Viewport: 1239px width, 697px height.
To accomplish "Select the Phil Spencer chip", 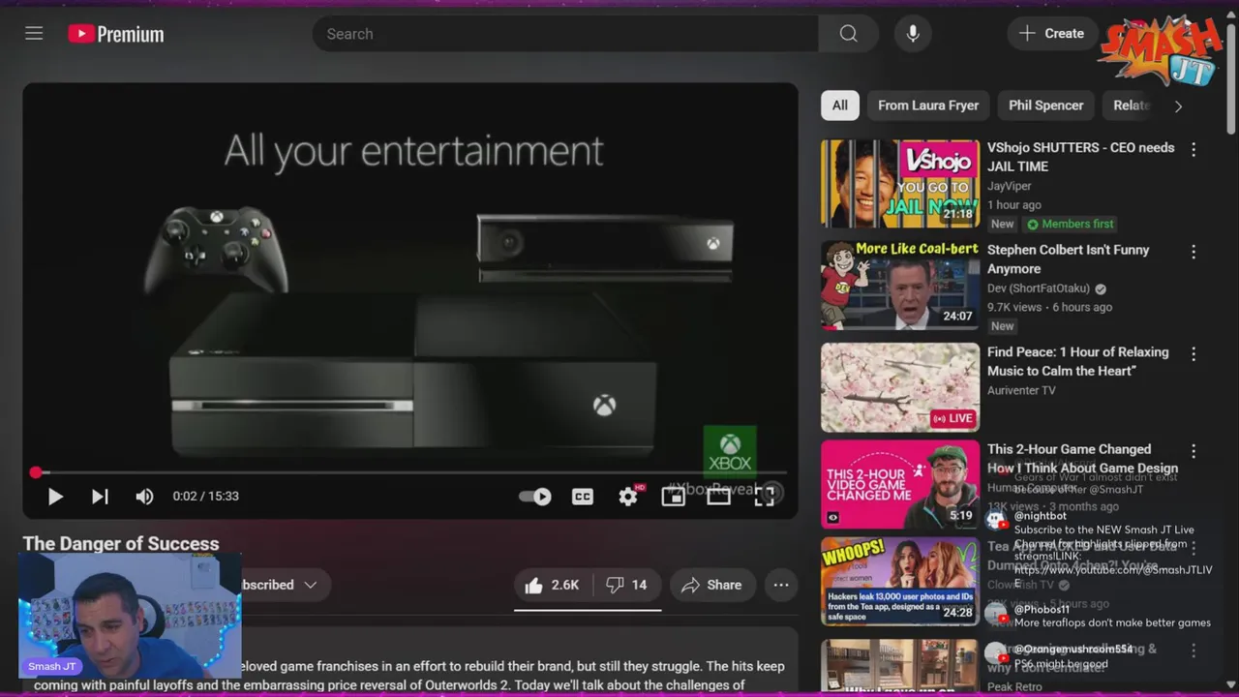I will point(1045,106).
